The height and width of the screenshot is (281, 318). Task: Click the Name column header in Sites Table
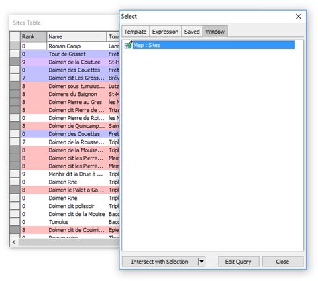[76, 36]
